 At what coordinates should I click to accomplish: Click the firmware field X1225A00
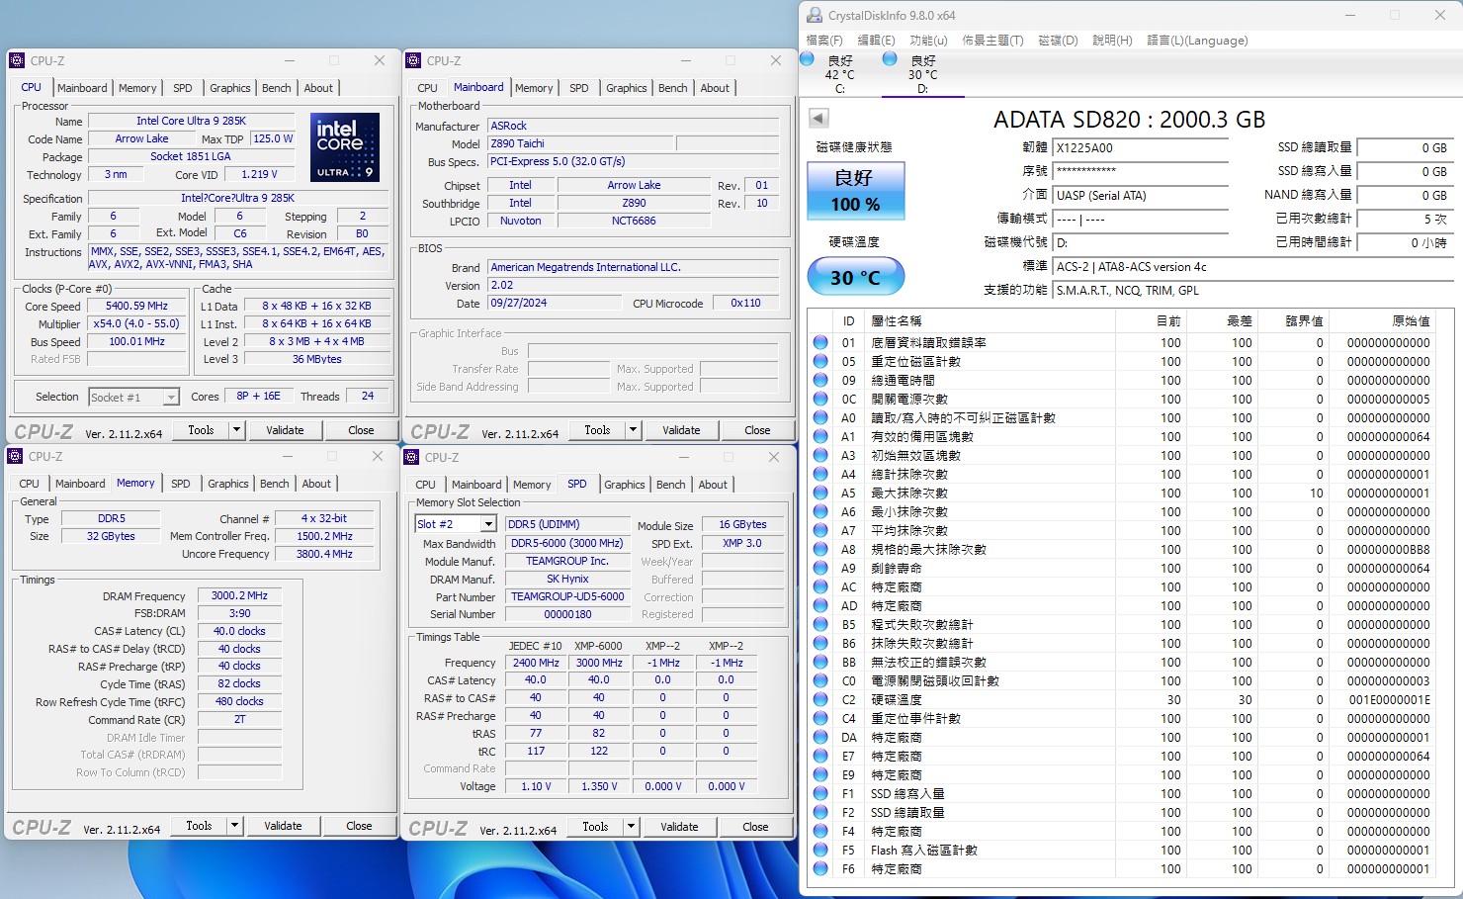1140,148
